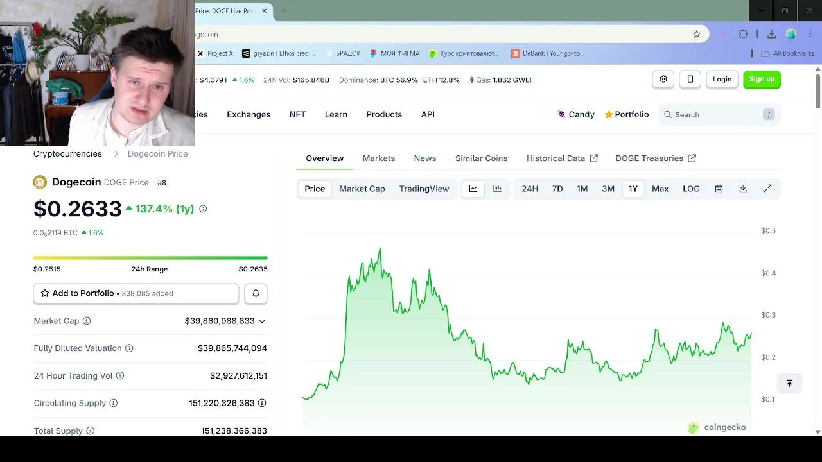
Task: Click the scroll-to-top arrow button
Action: pos(789,383)
